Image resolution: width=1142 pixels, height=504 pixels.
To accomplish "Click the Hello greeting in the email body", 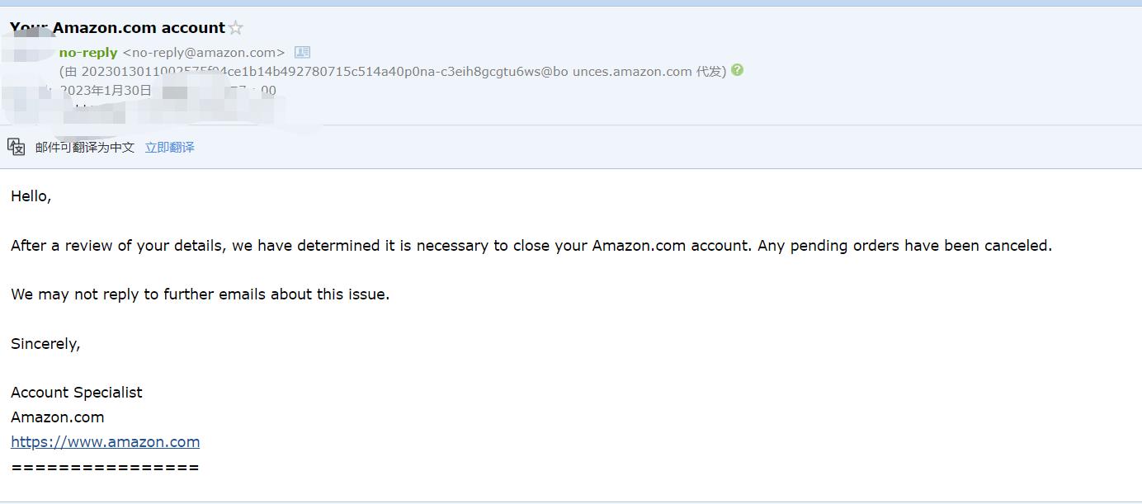I will pyautogui.click(x=30, y=195).
